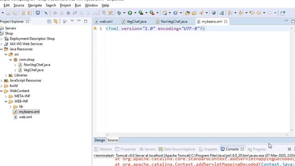Open the Window menu
Image resolution: width=295 pixels, height=166 pixels.
(x=91, y=5)
